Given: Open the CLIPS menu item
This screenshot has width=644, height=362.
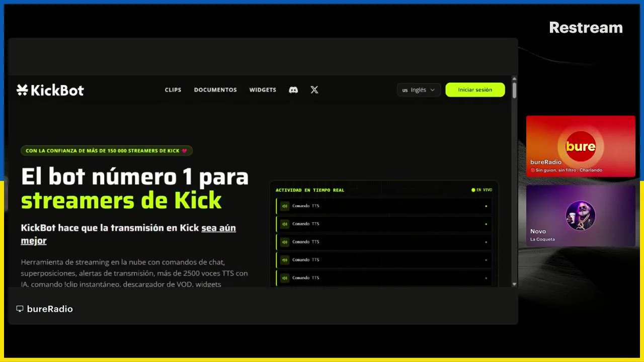Looking at the screenshot, I should 173,90.
